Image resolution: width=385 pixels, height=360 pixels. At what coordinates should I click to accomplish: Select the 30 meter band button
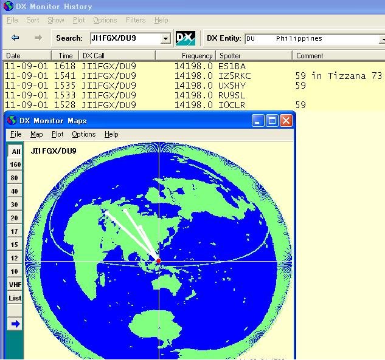15,205
